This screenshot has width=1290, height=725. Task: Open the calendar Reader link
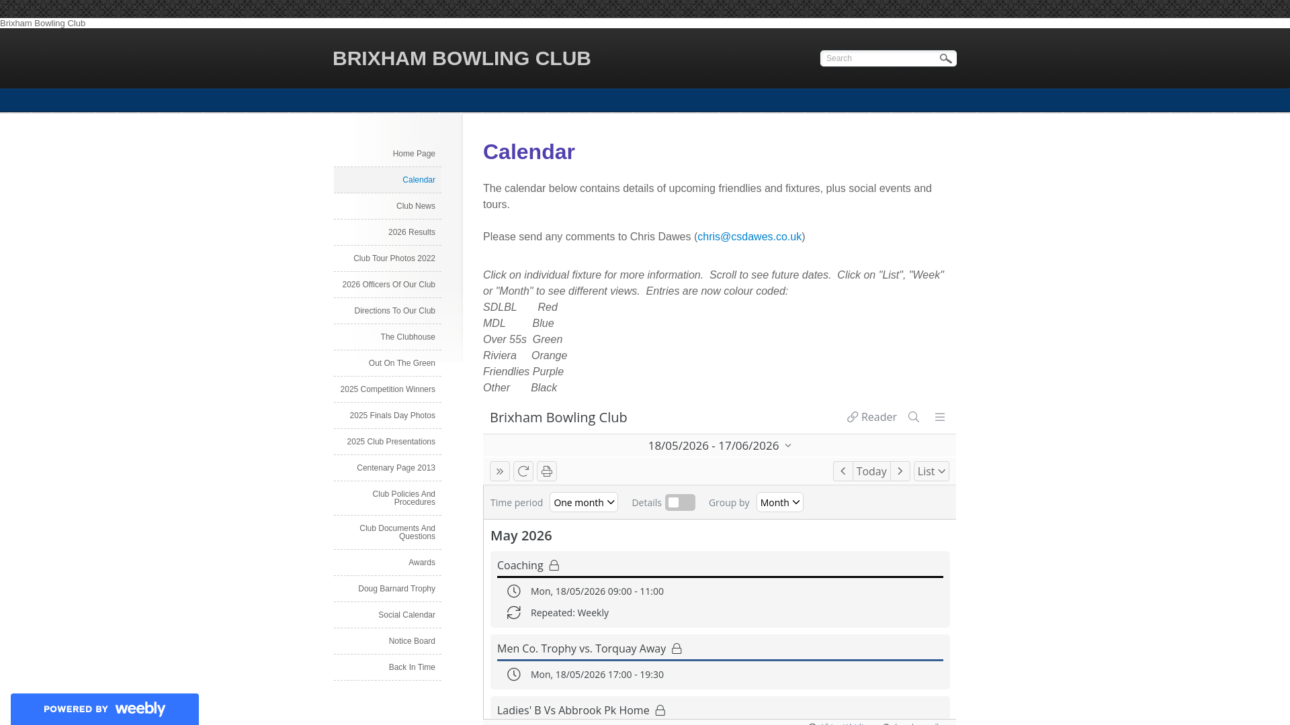point(871,417)
